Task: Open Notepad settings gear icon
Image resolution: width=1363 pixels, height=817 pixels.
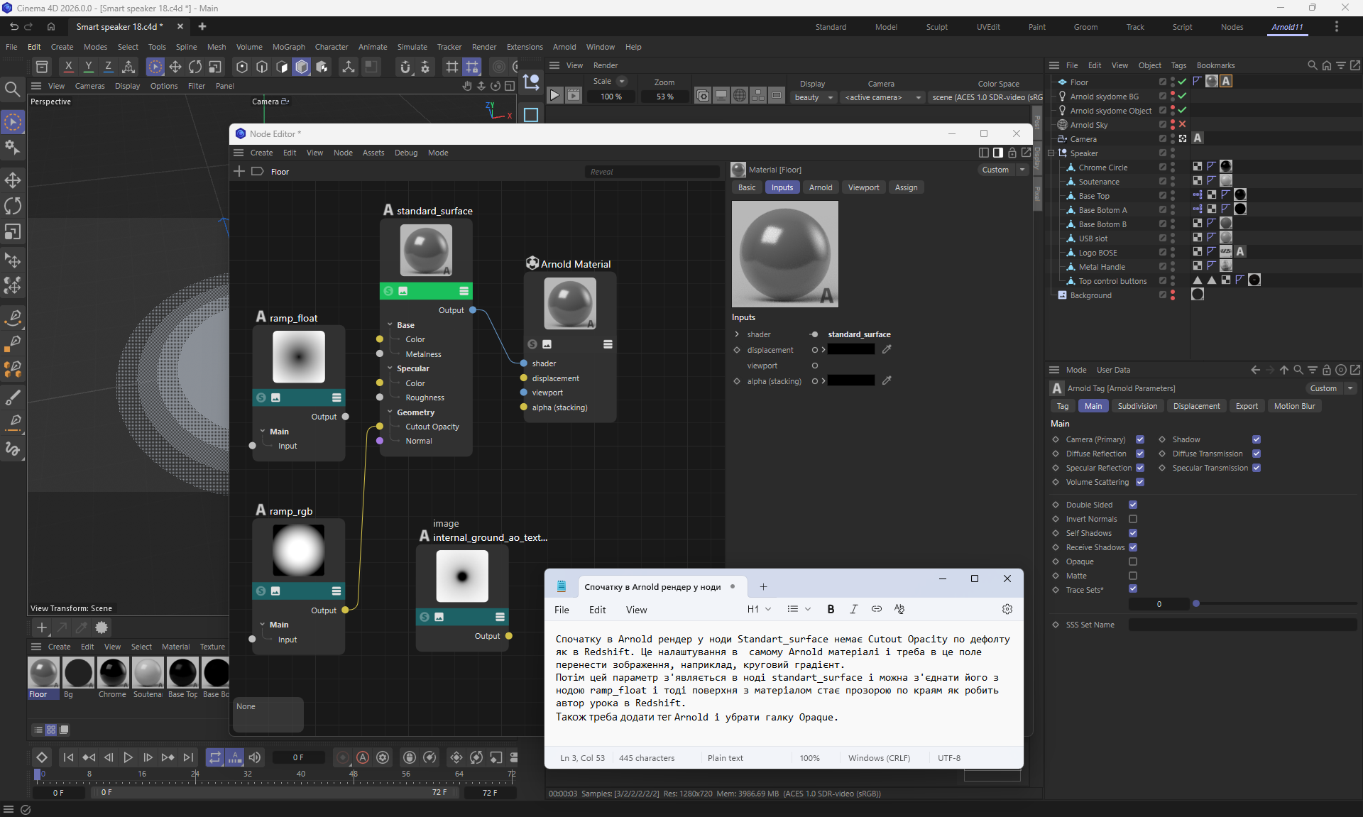Action: 1007,609
